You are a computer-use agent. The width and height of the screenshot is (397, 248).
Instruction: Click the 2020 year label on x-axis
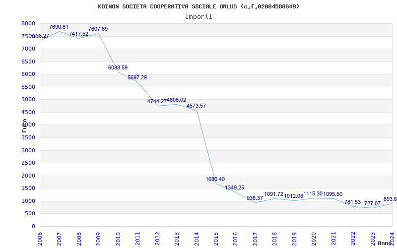(x=314, y=239)
